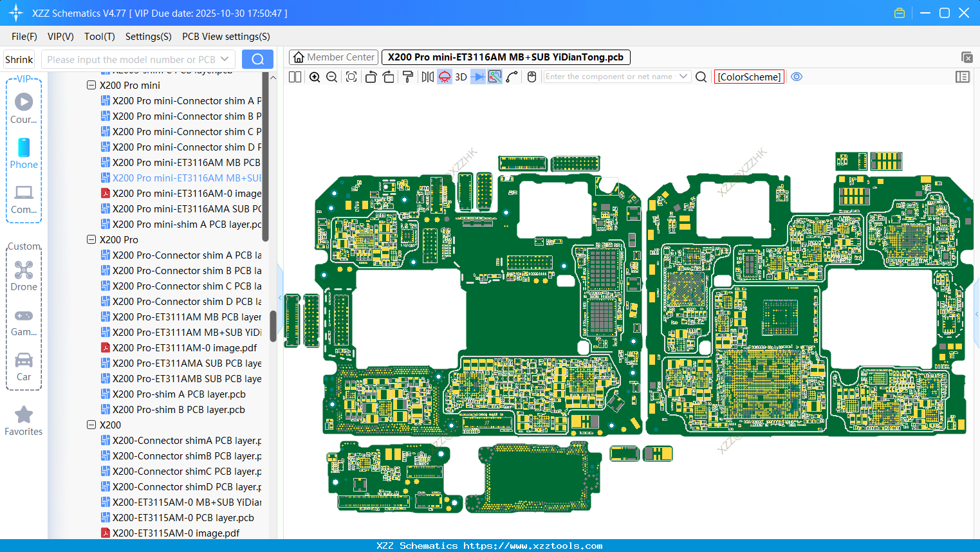Screen dimensions: 980x552
Task: Click the zoom in magnifier icon
Action: point(315,77)
